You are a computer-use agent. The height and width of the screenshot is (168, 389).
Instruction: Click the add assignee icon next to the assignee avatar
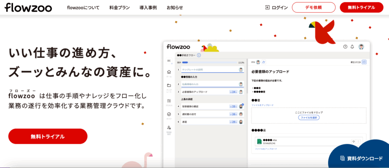pyautogui.click(x=264, y=62)
